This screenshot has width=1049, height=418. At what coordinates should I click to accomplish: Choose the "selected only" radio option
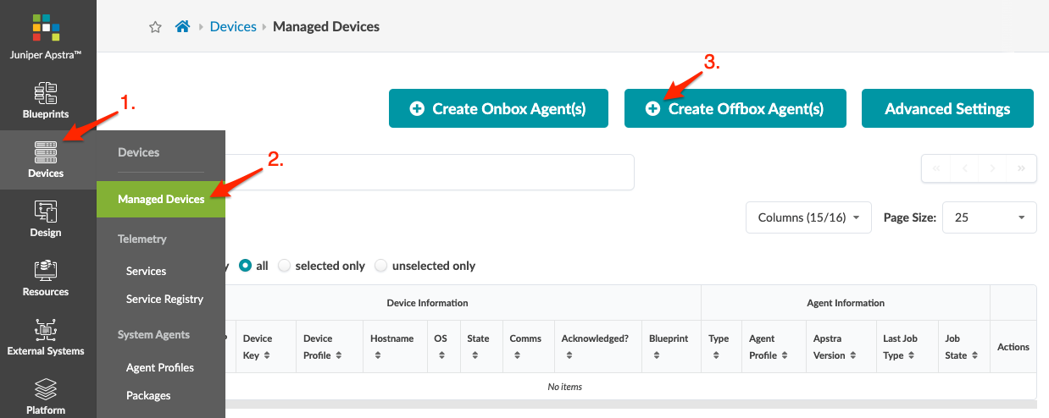[285, 266]
